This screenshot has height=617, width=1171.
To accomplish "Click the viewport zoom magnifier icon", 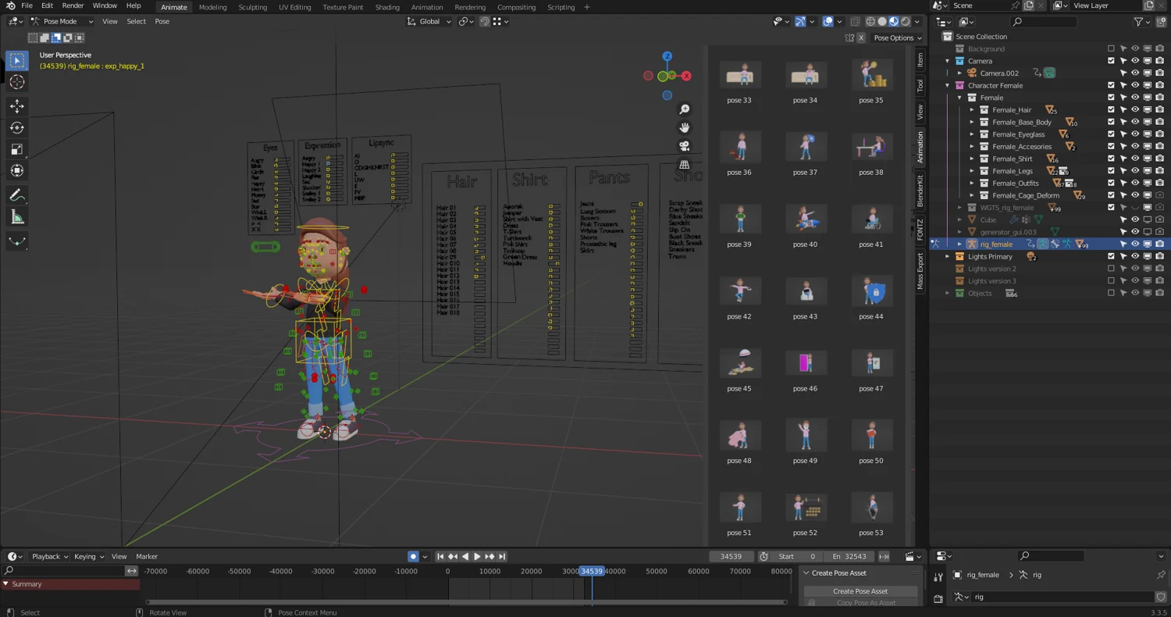I will tap(685, 109).
